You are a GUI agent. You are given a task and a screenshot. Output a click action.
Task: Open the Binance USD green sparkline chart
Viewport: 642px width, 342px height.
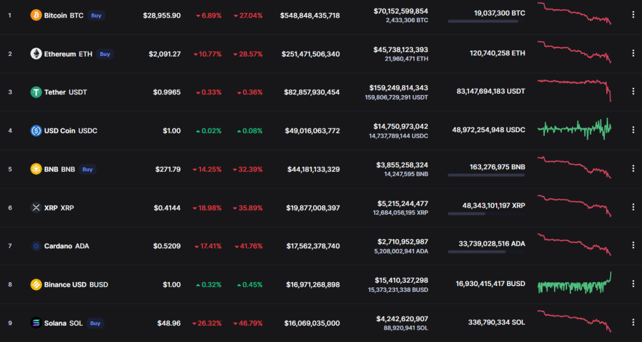574,283
